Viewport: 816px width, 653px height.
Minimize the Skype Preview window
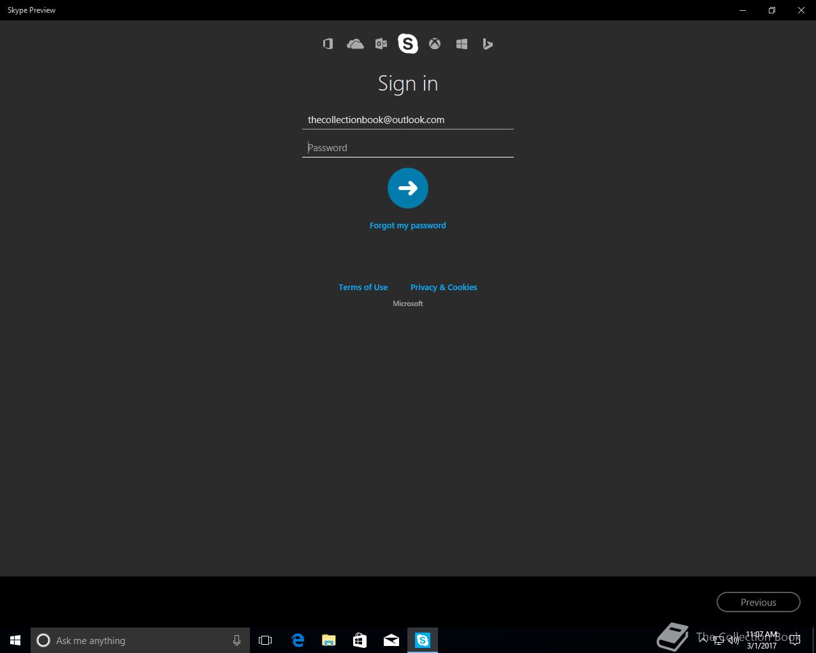(743, 10)
